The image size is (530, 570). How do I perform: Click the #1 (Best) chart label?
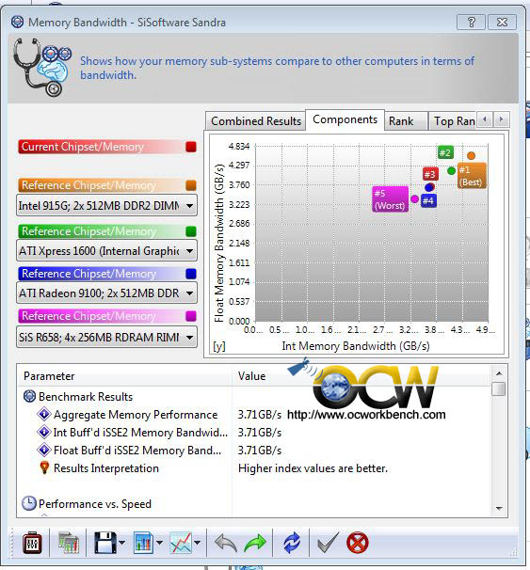tap(472, 176)
